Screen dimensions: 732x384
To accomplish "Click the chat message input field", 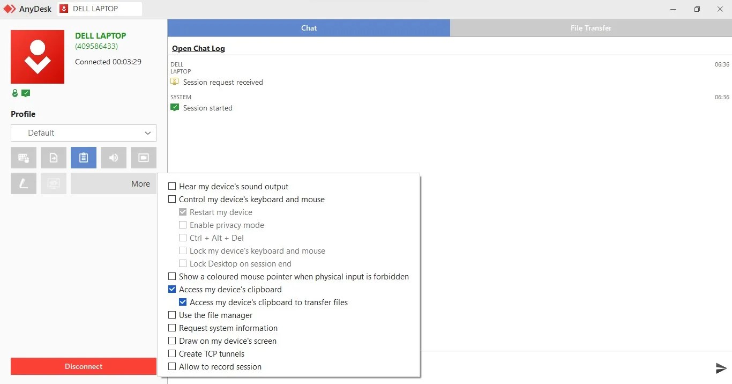I will coord(563,368).
